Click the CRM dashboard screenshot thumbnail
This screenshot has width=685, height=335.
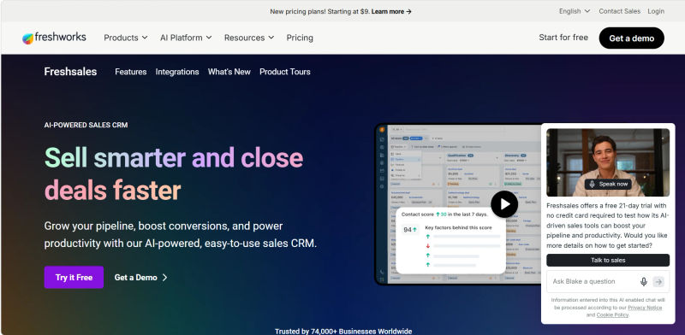coord(459,205)
